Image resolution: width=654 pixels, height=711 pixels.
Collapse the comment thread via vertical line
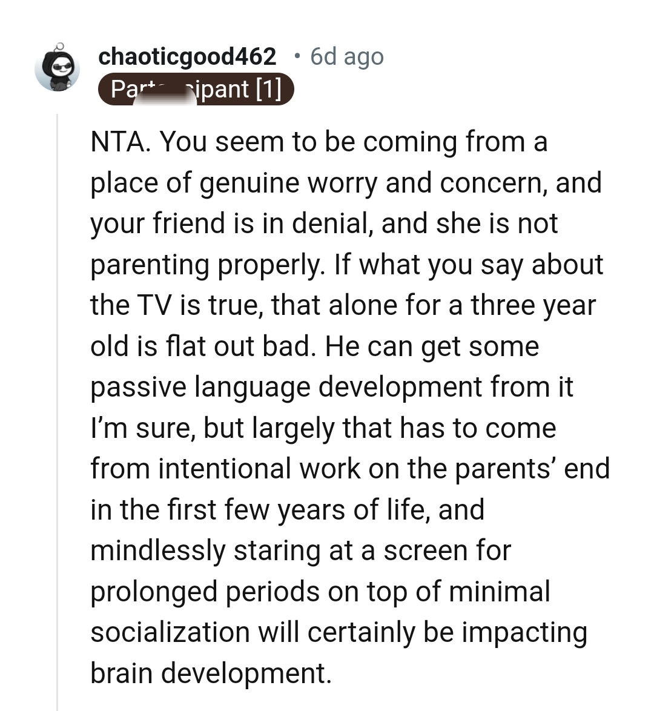pos(57,412)
